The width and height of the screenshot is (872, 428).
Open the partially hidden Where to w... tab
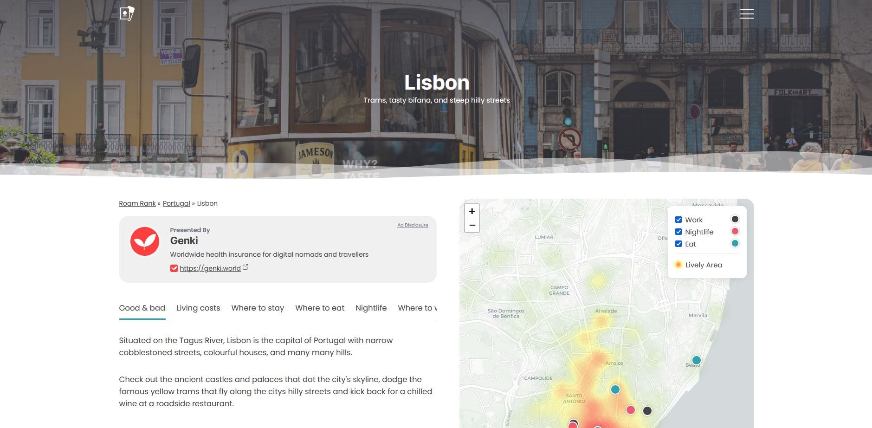pos(417,308)
